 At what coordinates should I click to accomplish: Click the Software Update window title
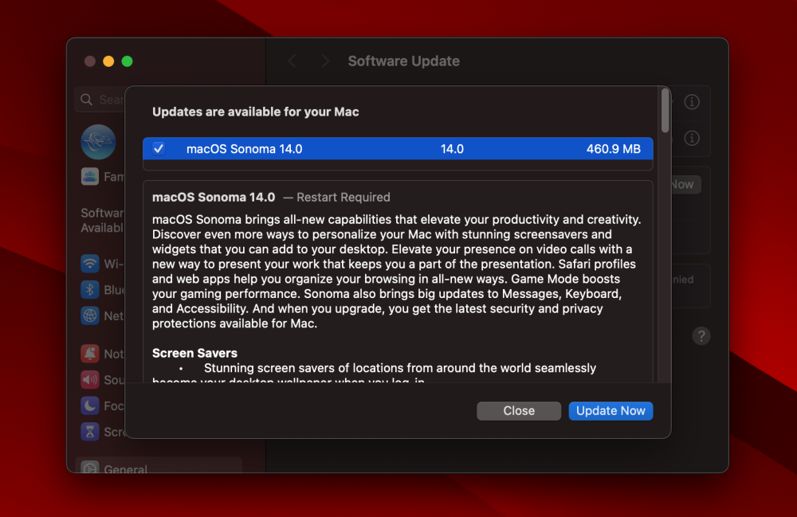point(403,61)
